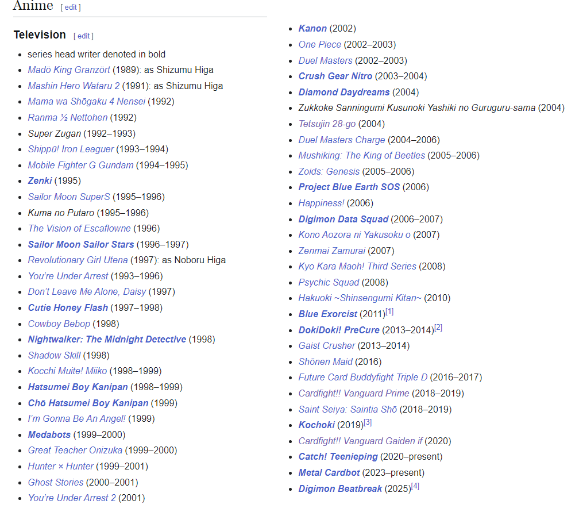Screen dimensions: 579x508
Task: Follow Hakuoki ~Shinsengumi Kitan~ link
Action: tap(360, 298)
